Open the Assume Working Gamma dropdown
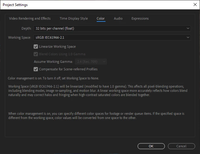 coord(91,62)
